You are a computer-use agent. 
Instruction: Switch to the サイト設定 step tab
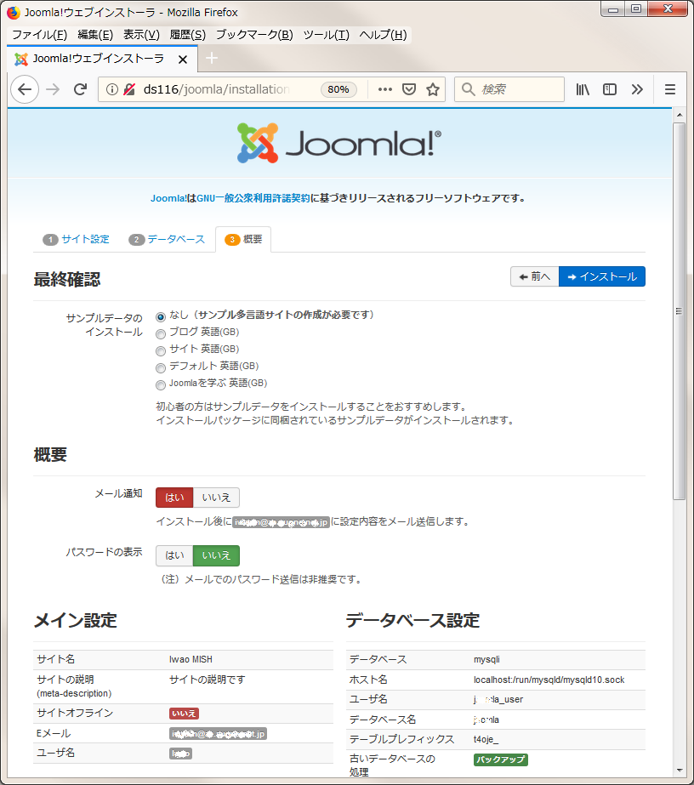click(76, 239)
